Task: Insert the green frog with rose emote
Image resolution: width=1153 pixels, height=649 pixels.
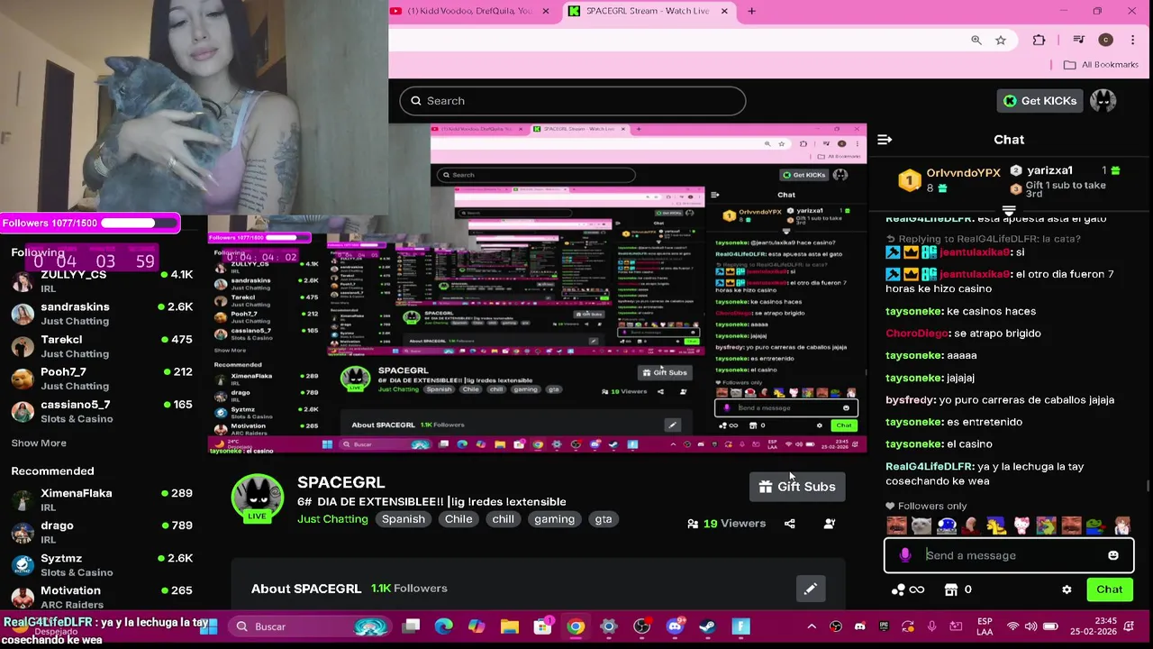Action: click(x=1096, y=526)
